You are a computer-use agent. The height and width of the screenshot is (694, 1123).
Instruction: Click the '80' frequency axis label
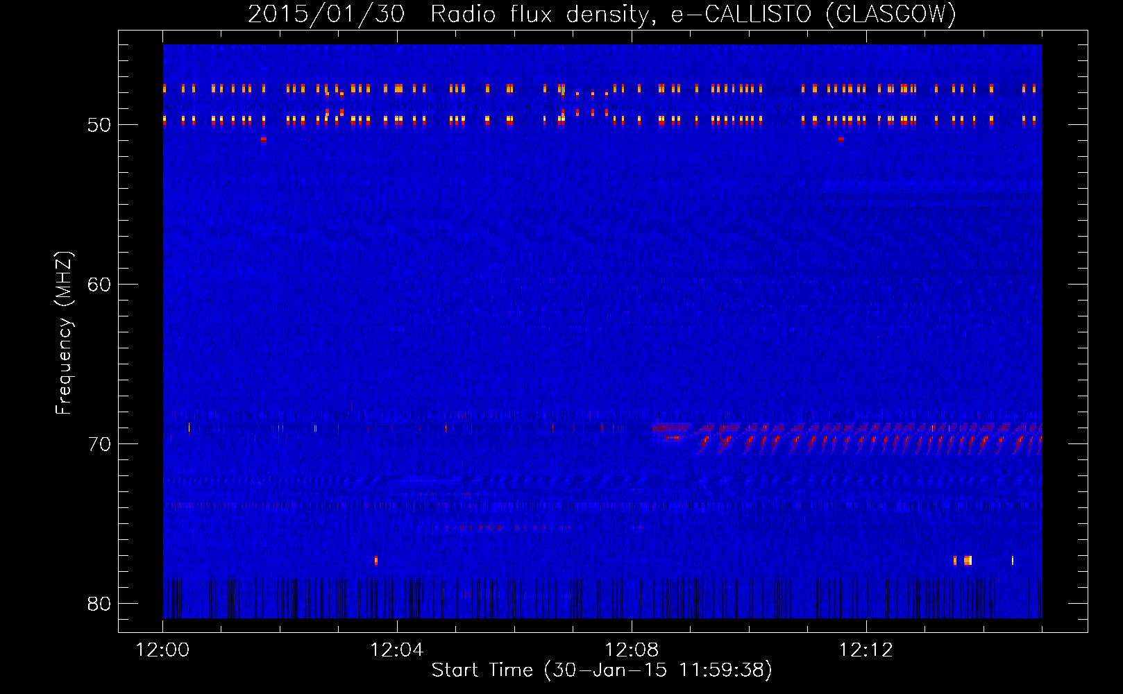pyautogui.click(x=99, y=604)
